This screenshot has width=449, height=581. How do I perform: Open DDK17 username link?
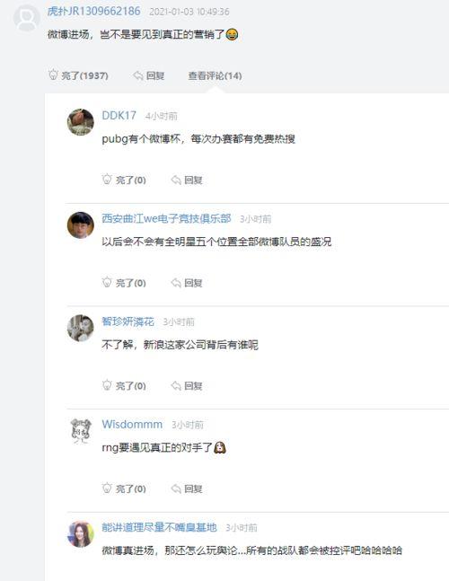coord(119,116)
